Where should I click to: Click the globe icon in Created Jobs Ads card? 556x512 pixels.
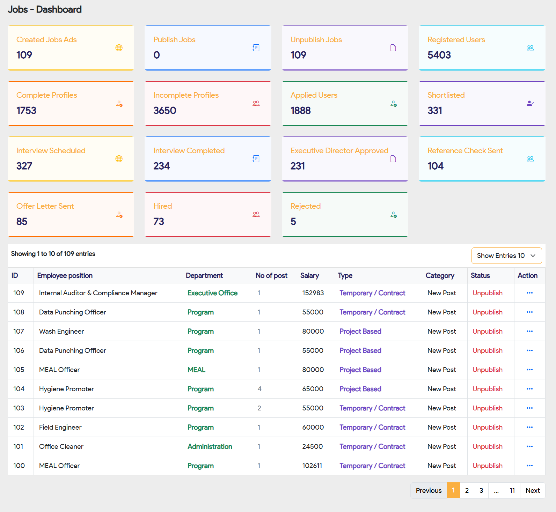119,48
